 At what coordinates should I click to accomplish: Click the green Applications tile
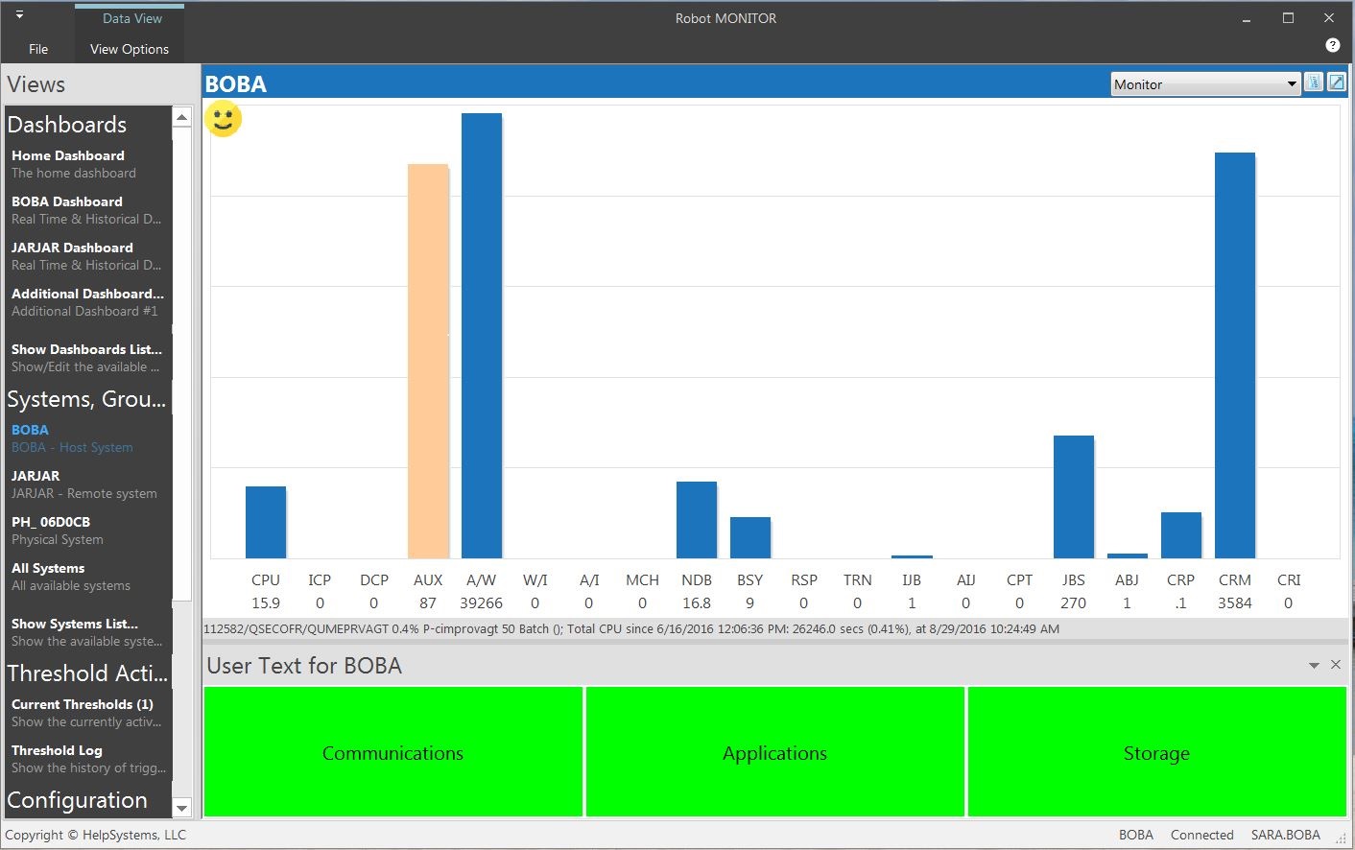click(775, 752)
